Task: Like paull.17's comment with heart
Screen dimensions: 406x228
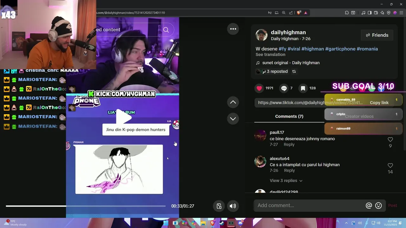Action: [390, 139]
